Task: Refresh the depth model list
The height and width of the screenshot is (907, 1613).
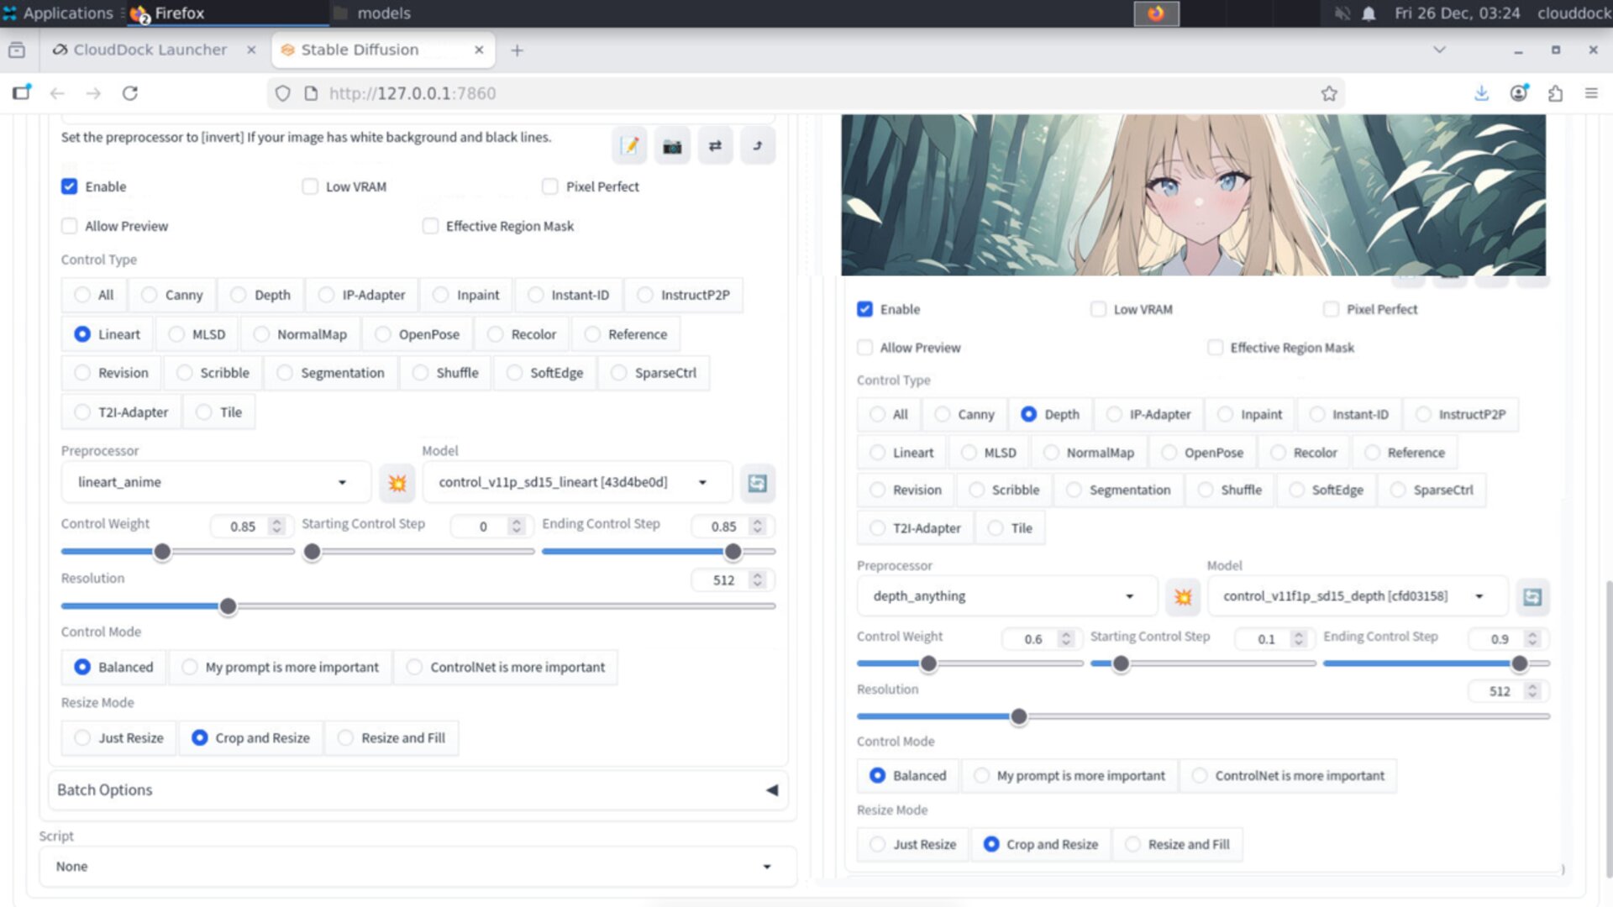Action: [1532, 597]
